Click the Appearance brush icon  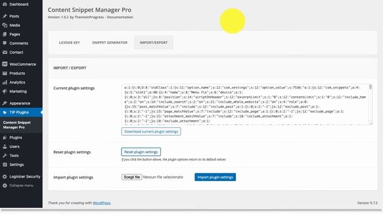(x=5, y=103)
